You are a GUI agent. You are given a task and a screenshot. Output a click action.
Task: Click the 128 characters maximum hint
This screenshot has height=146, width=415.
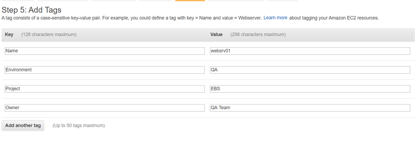click(49, 35)
